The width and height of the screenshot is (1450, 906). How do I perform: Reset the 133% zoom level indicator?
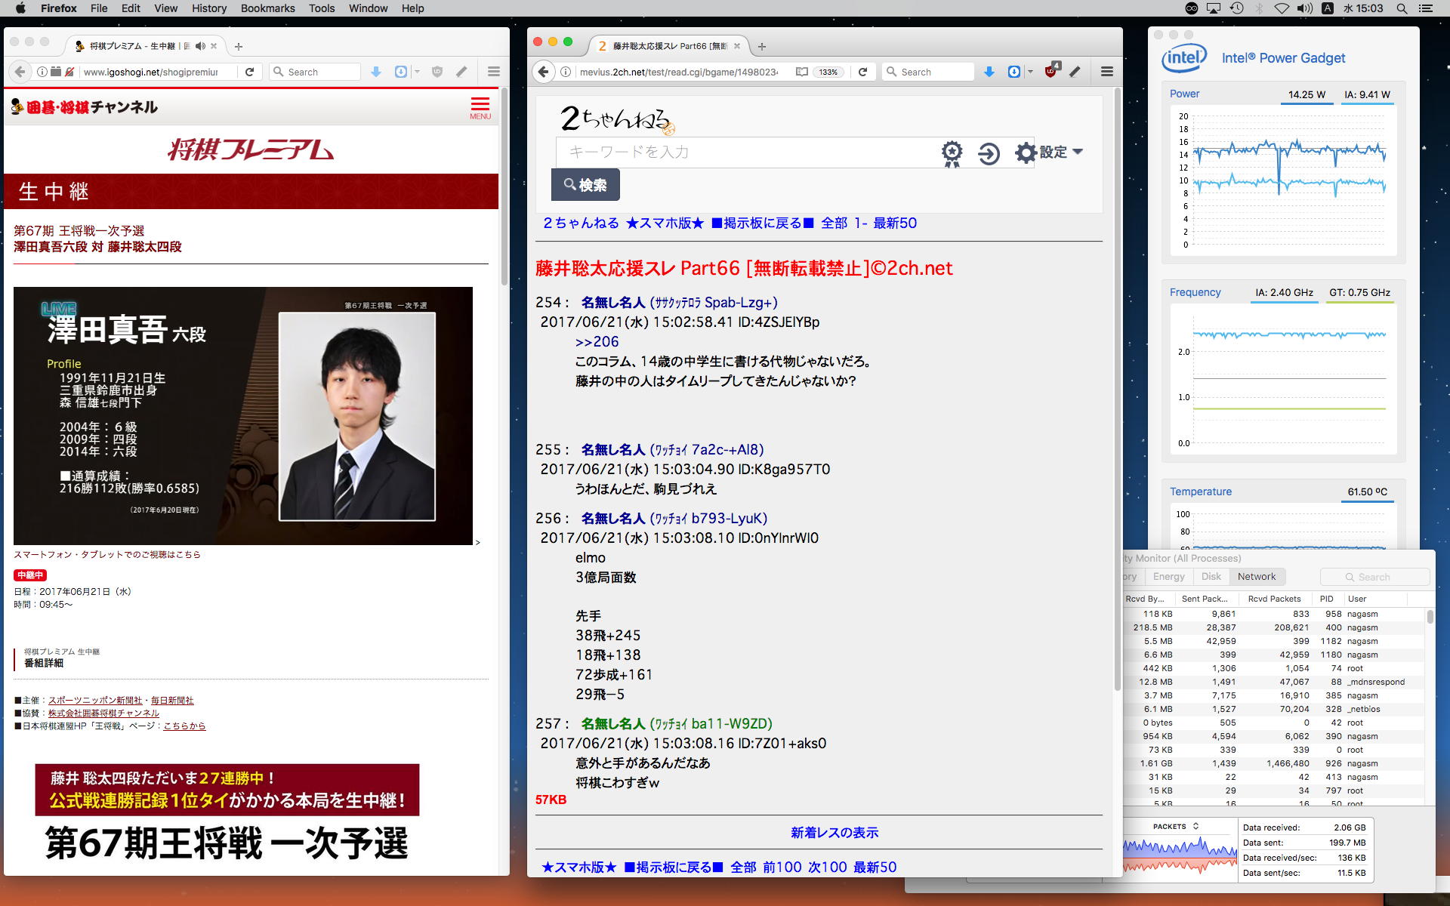click(x=828, y=72)
